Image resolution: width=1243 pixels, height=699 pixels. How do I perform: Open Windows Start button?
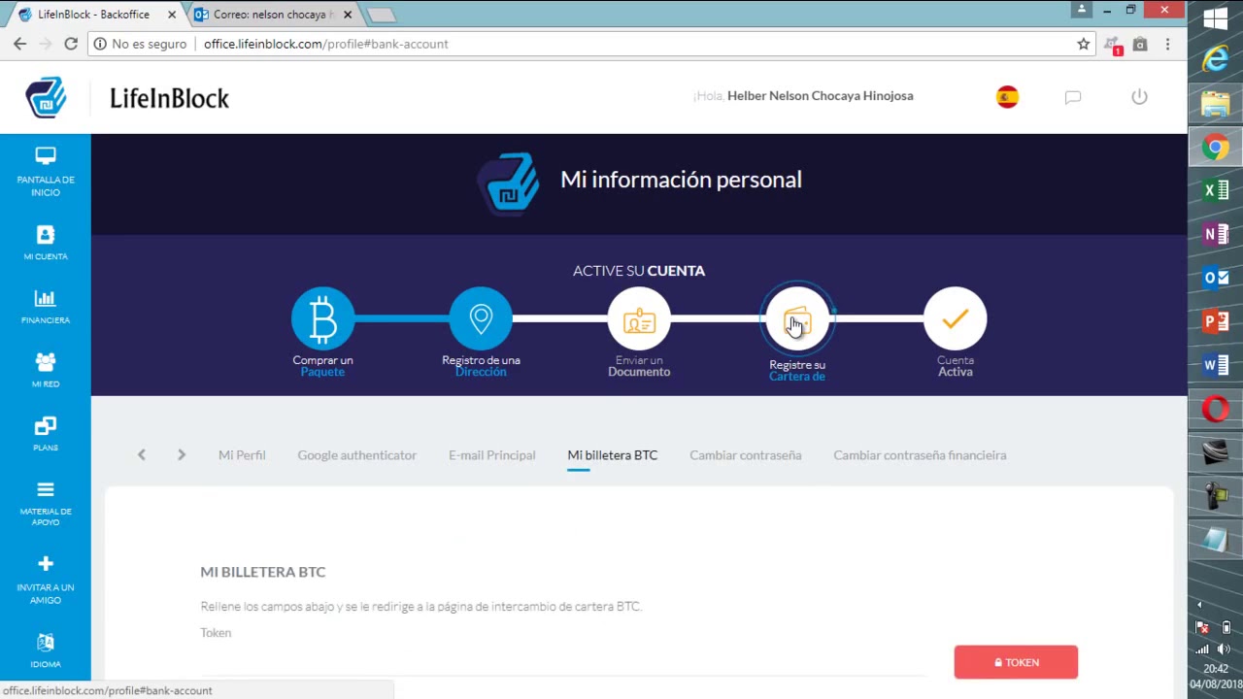click(1216, 18)
